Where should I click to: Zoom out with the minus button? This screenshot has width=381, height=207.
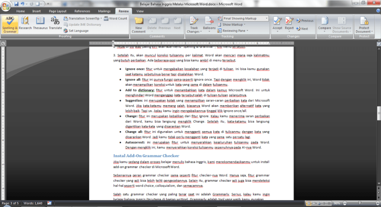pyautogui.click(x=345, y=203)
